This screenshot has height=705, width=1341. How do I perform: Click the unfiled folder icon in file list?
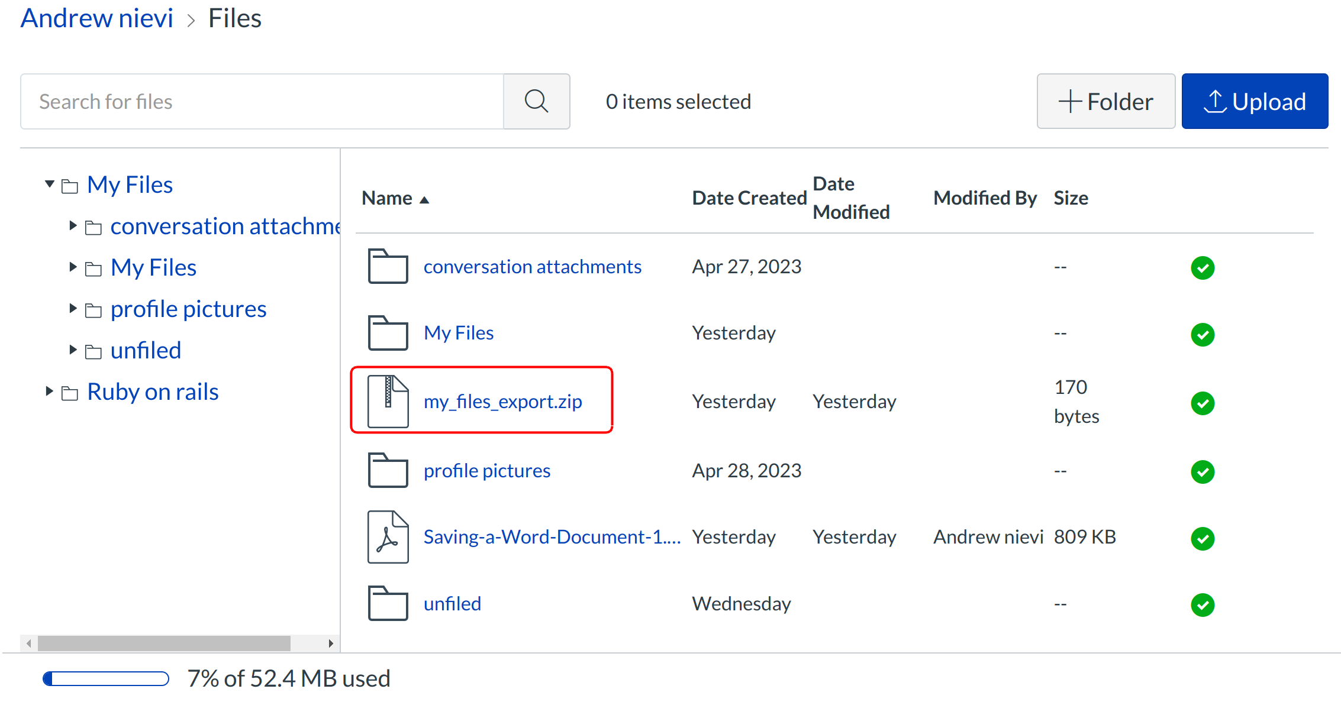[x=388, y=603]
